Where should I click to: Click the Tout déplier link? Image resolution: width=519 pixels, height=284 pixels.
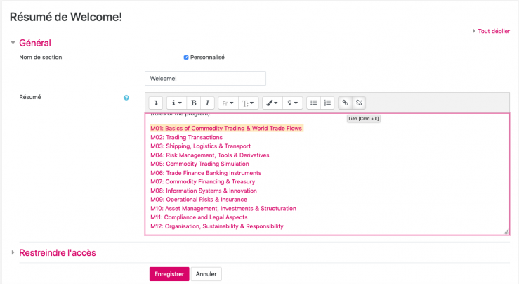point(492,31)
